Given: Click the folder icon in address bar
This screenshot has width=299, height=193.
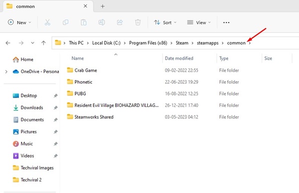Looking at the screenshot, I should [x=58, y=42].
